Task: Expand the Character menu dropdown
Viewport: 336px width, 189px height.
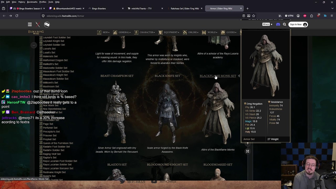Action: click(x=144, y=32)
